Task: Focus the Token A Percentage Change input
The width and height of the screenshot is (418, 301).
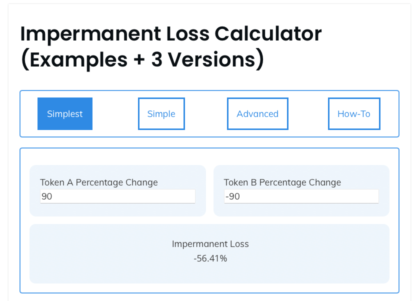Action: point(117,196)
